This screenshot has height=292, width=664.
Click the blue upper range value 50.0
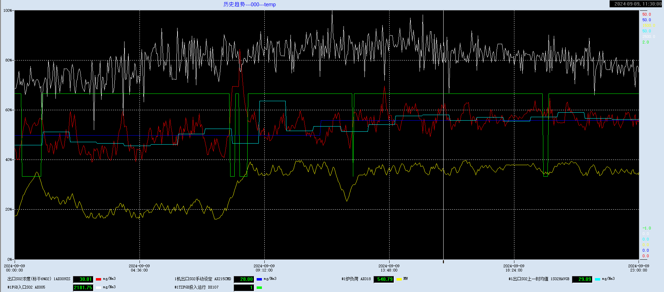point(647,20)
